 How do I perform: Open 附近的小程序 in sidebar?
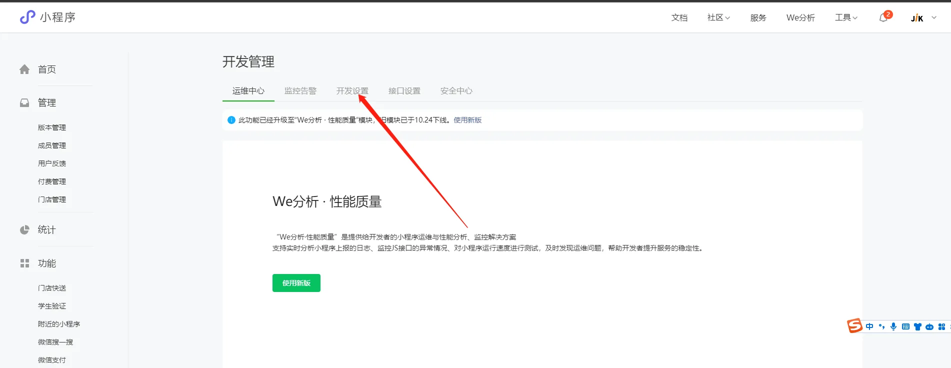pyautogui.click(x=59, y=324)
